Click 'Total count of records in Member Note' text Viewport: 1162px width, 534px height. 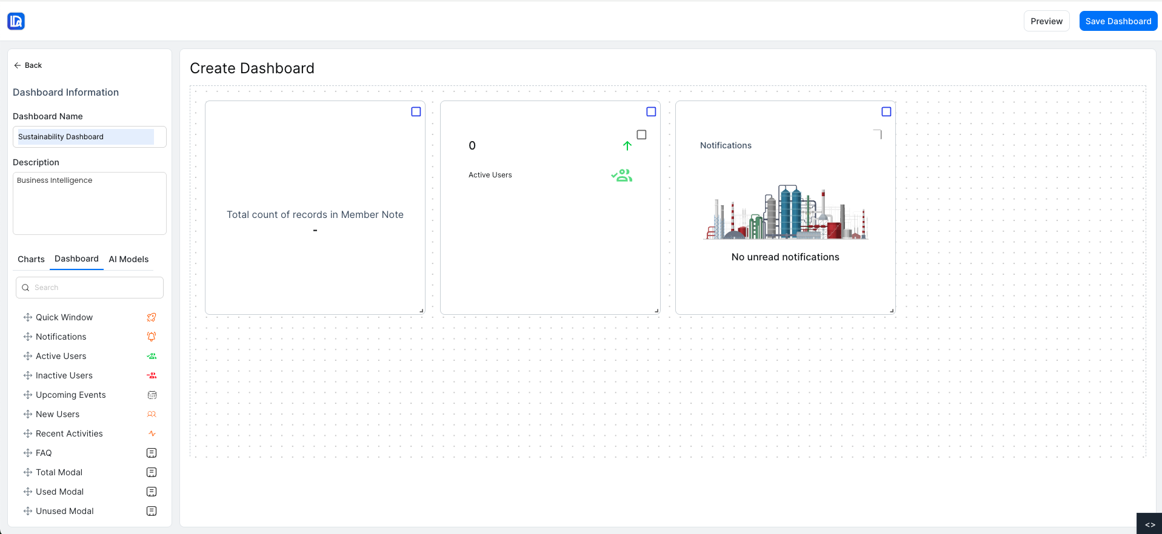click(315, 214)
